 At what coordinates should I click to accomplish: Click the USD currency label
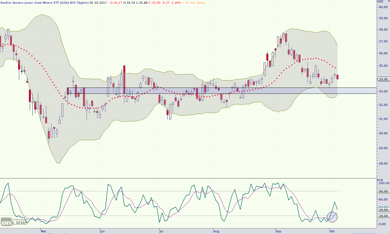tap(380, 2)
